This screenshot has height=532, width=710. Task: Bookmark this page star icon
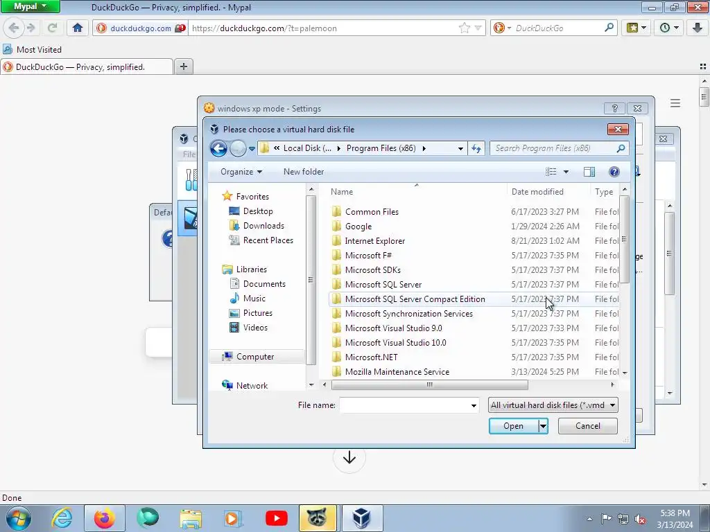[x=464, y=28]
